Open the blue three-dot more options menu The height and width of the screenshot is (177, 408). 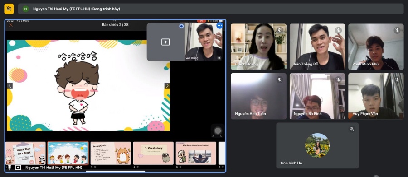[x=219, y=25]
